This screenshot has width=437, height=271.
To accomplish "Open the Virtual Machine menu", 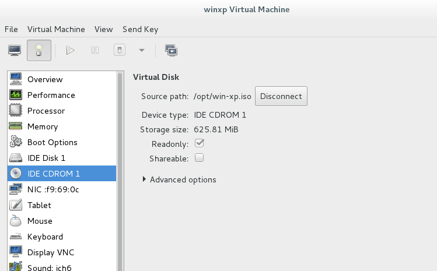I will coord(56,29).
